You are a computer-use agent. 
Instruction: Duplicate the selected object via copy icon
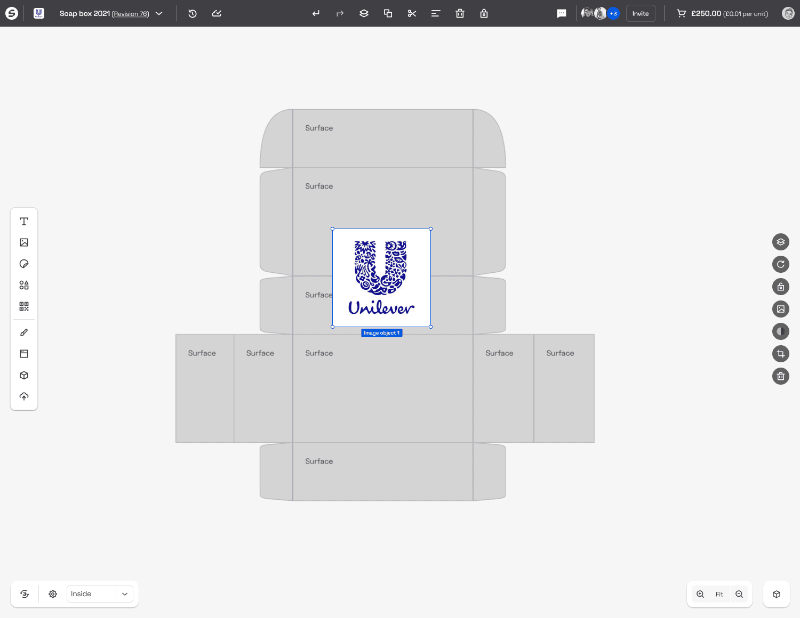click(388, 13)
